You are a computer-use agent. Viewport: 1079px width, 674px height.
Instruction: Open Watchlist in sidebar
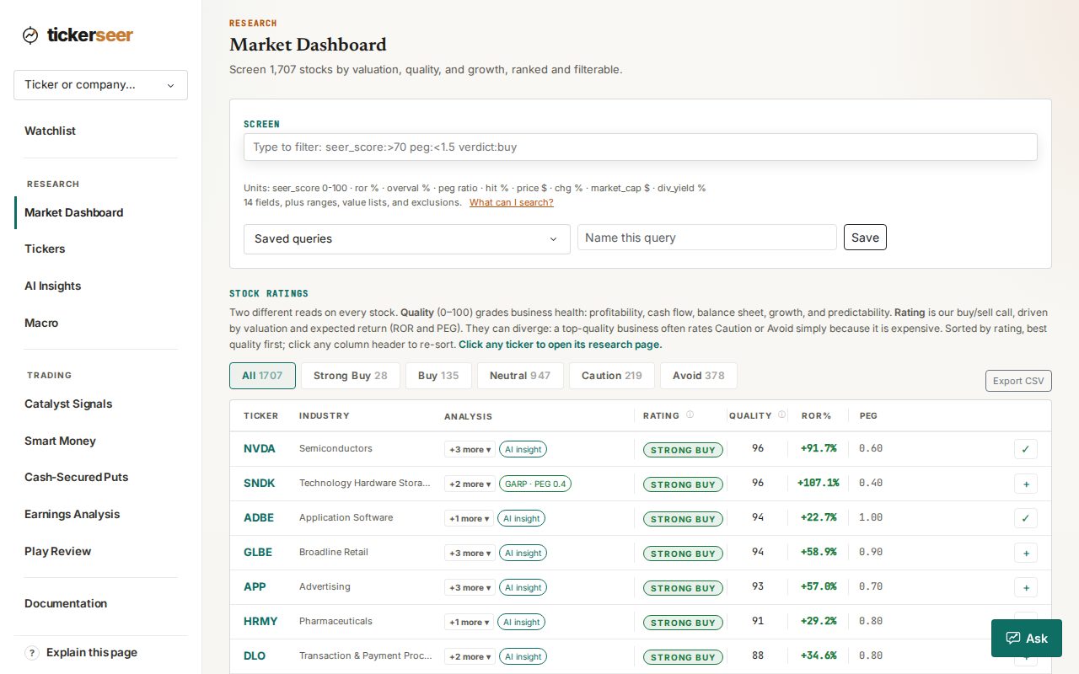pyautogui.click(x=51, y=131)
